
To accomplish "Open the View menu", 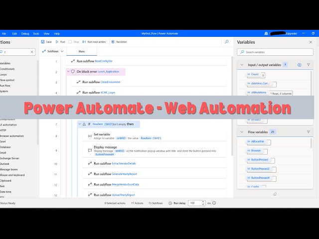I will [x=46, y=33].
